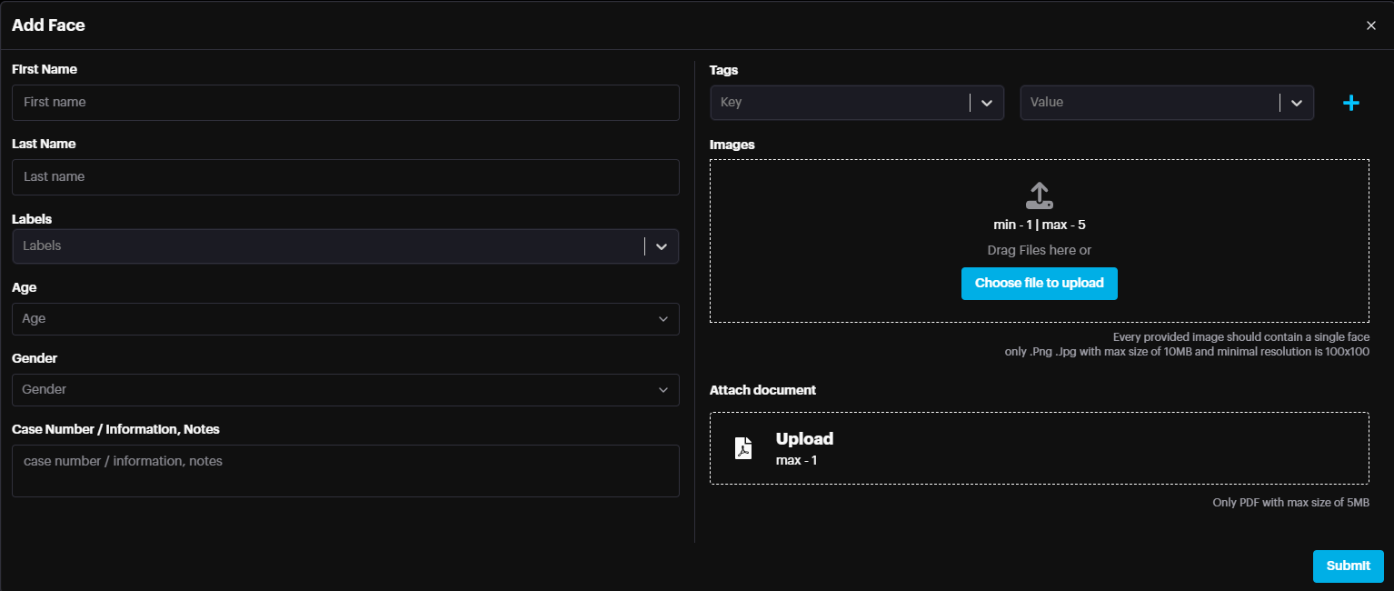Focus the Last Name input field

[x=345, y=177]
